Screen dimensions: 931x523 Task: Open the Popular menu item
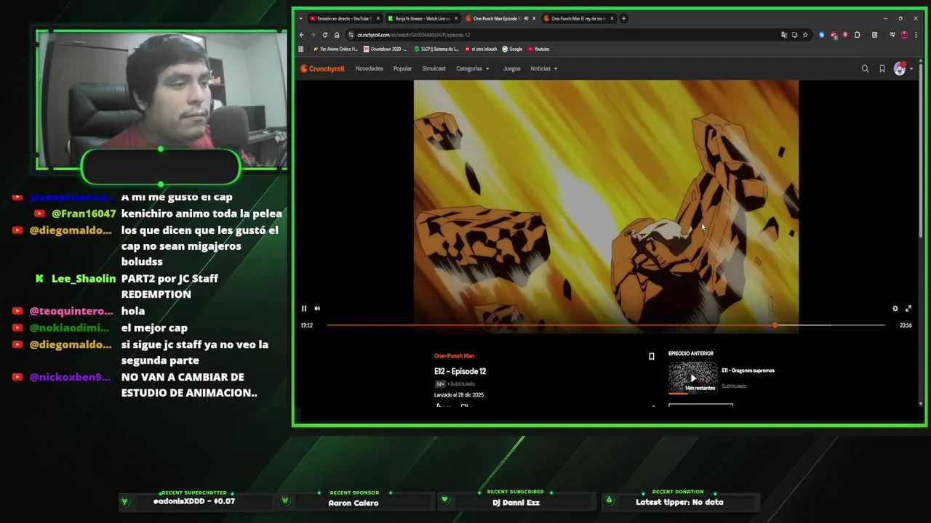(402, 69)
